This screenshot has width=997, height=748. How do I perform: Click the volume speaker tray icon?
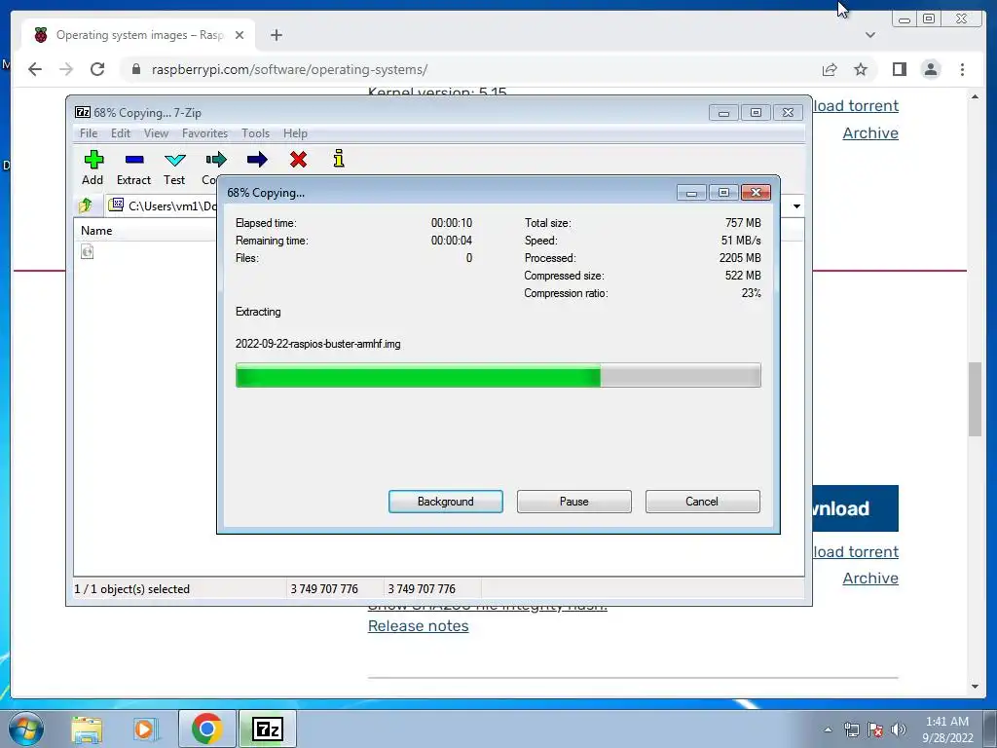point(898,729)
